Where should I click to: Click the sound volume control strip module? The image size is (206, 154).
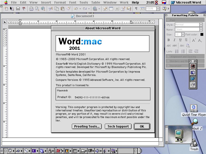point(97,151)
